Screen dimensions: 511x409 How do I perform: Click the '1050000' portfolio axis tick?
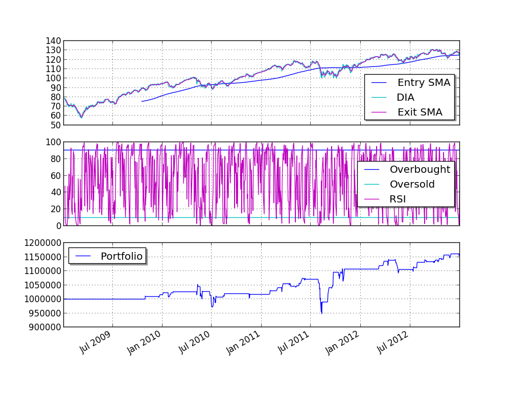(x=43, y=285)
